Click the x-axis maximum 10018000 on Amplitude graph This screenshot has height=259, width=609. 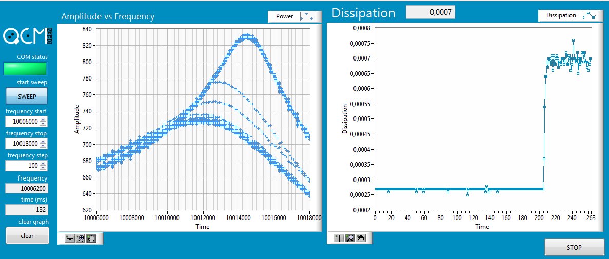pos(309,218)
